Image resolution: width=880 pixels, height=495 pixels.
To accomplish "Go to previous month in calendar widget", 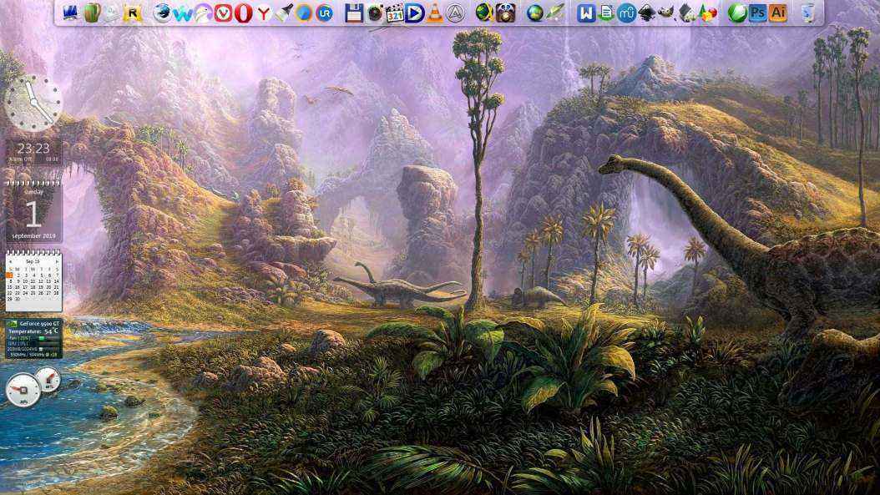I will (10, 261).
